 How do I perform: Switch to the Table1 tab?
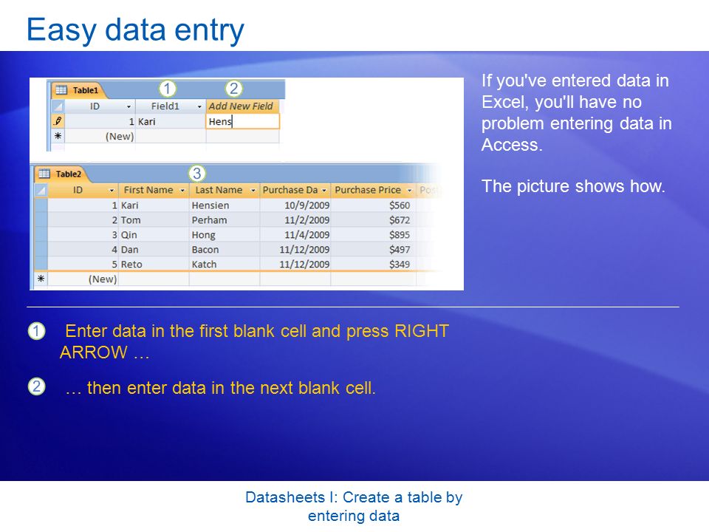point(78,90)
